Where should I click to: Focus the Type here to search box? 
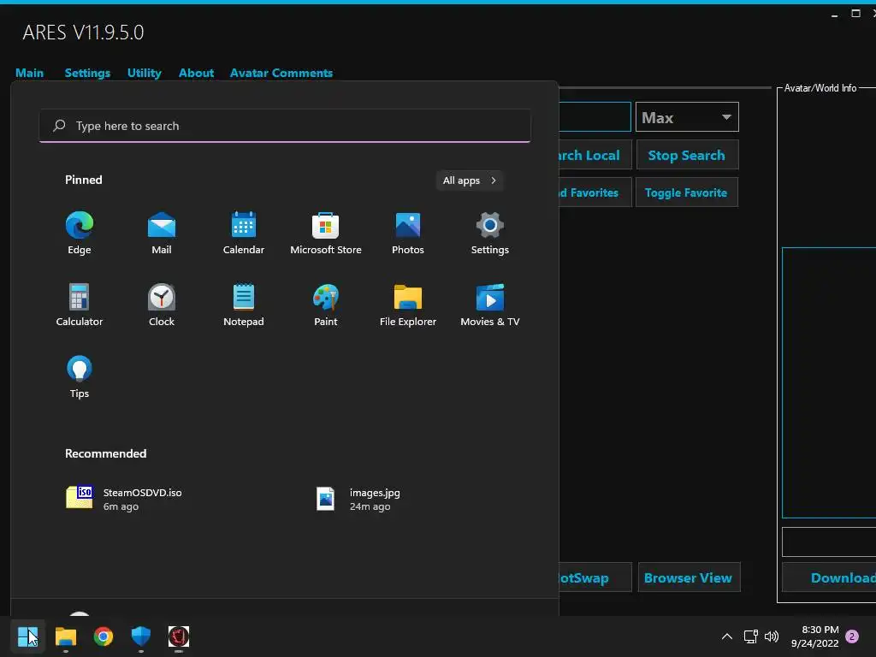285,126
